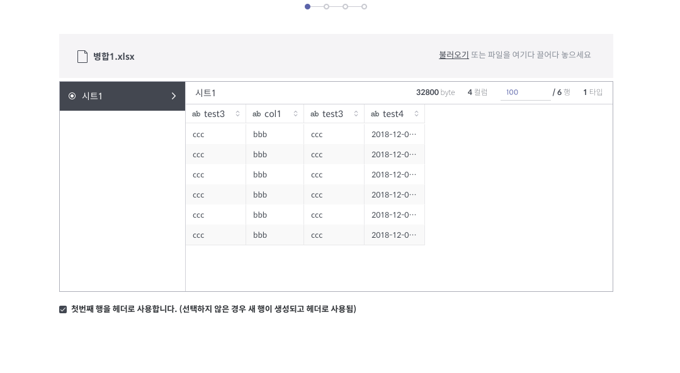The width and height of the screenshot is (680, 373).
Task: Go to the fourth step indicator dot
Action: [x=365, y=6]
